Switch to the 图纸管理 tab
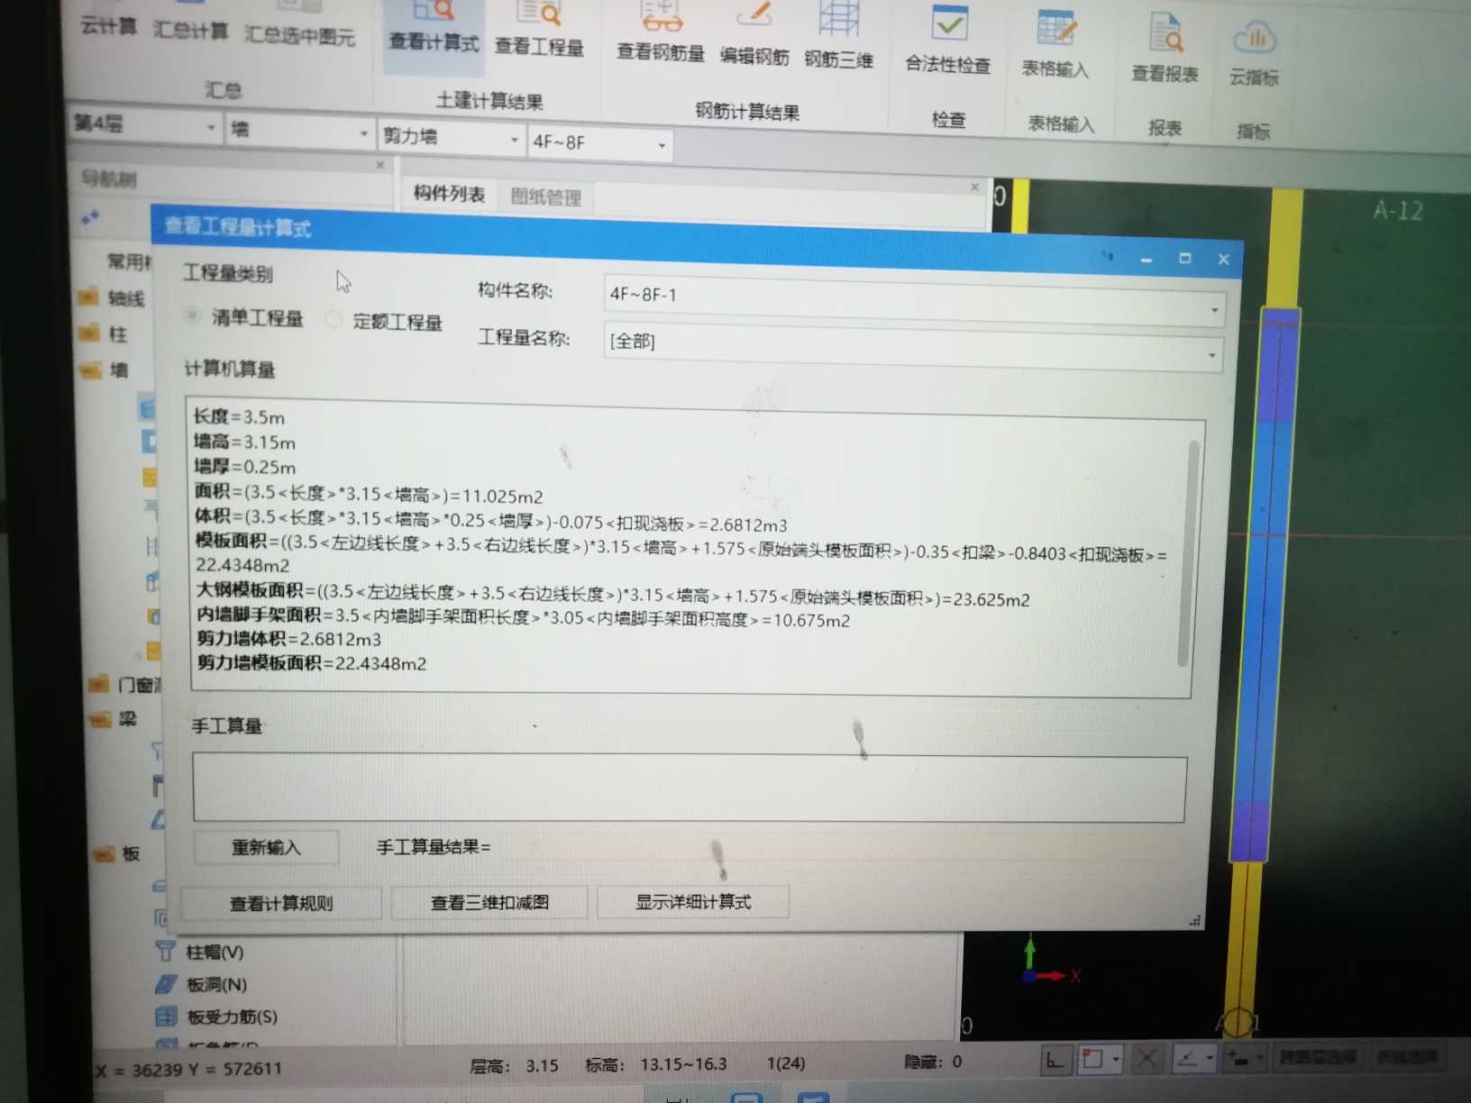This screenshot has width=1471, height=1103. (545, 196)
